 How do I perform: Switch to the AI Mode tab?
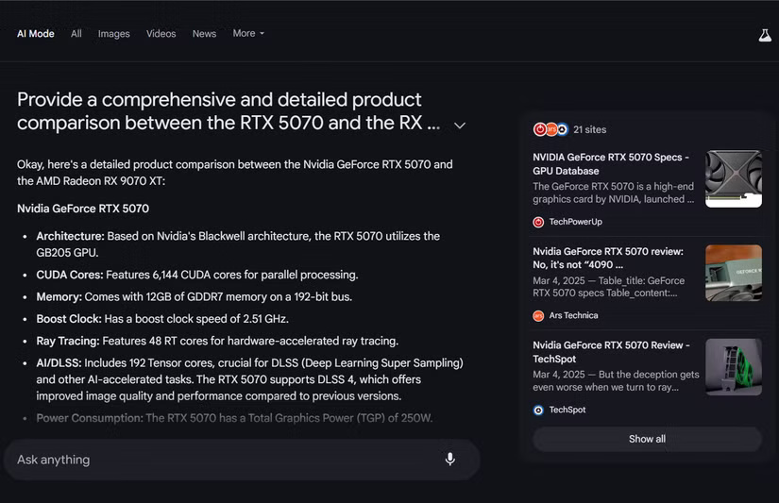coord(36,34)
